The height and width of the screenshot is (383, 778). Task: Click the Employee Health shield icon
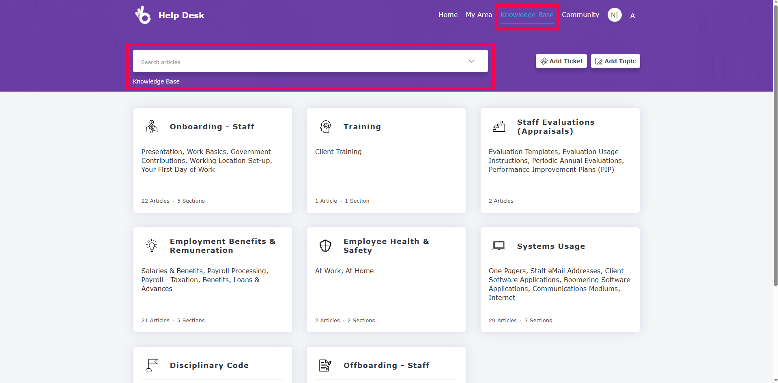tap(325, 246)
